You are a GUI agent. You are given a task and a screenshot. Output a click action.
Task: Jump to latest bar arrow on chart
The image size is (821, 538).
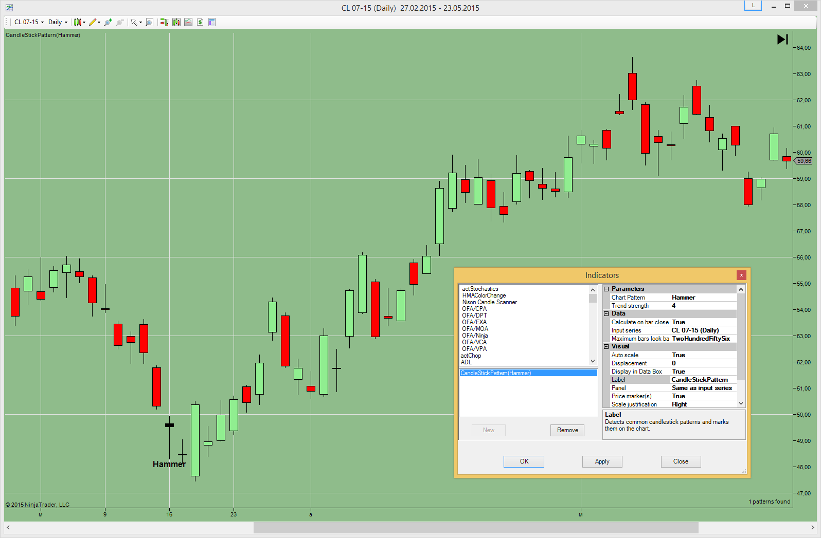pyautogui.click(x=782, y=39)
